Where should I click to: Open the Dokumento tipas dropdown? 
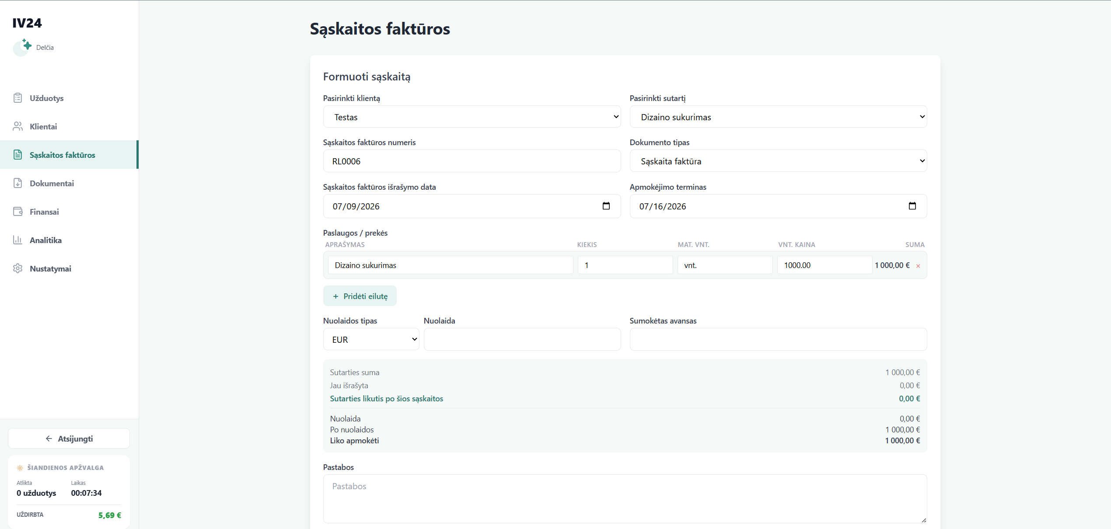point(778,161)
